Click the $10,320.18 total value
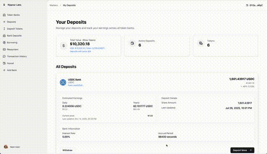The width and height of the screenshot is (267, 154). pyautogui.click(x=80, y=44)
